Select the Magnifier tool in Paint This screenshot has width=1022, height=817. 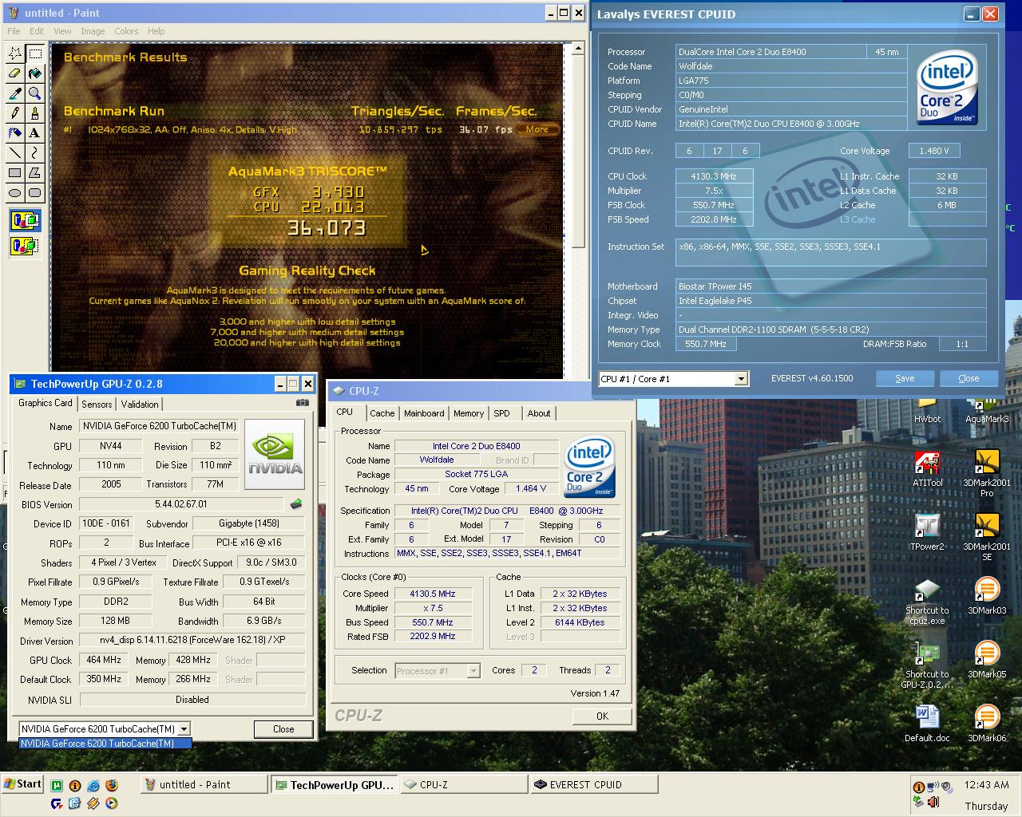pos(35,93)
